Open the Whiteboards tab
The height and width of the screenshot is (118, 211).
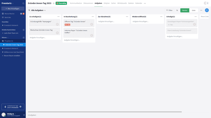click(122, 3)
